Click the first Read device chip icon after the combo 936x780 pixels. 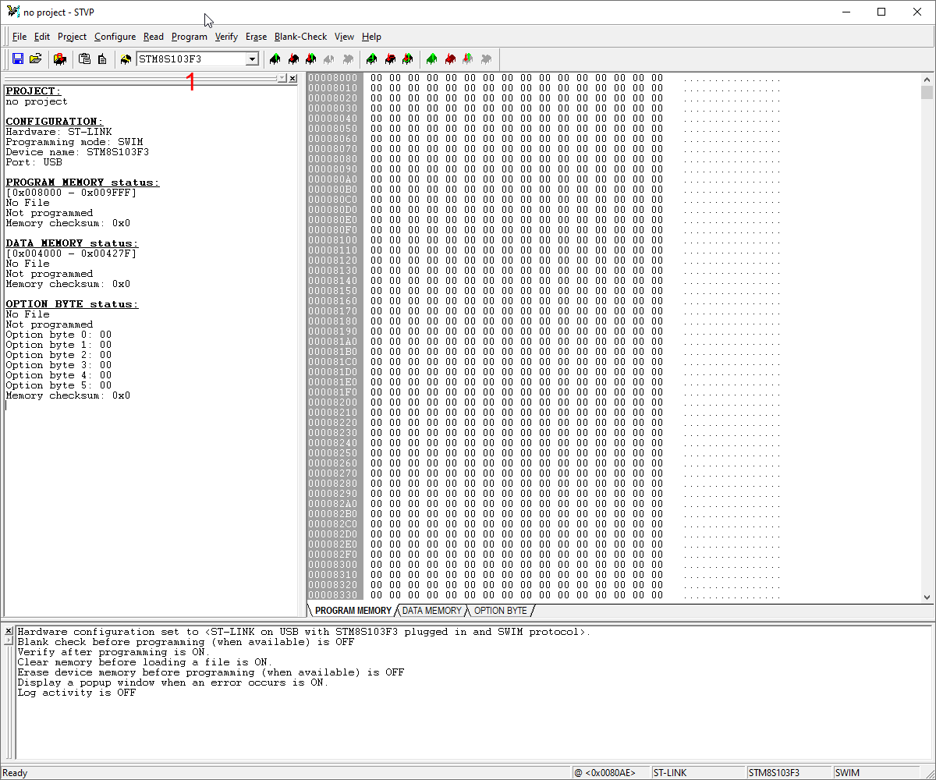click(275, 59)
